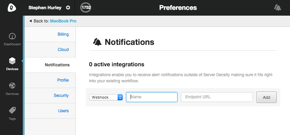Go back to MacBook Pro
Viewport: 290px width, 135px height.
[x=63, y=21]
